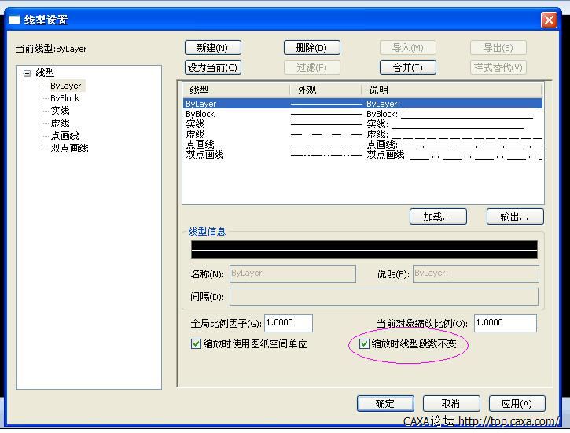Select 双点画线 in the left tree

[x=69, y=149]
